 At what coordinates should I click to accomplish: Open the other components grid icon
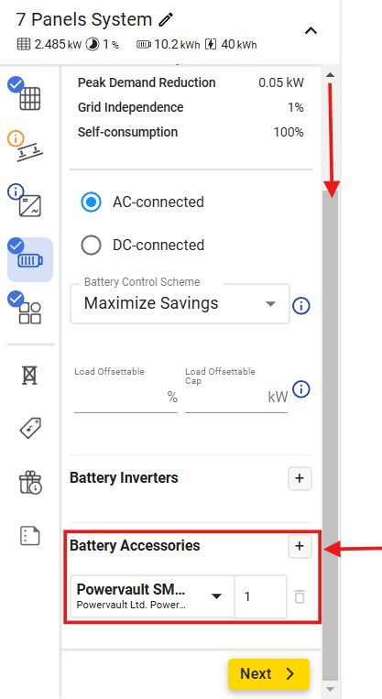tap(30, 313)
